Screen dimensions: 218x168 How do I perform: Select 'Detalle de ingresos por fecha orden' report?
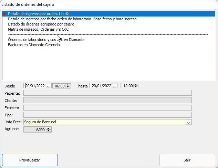click(72, 19)
